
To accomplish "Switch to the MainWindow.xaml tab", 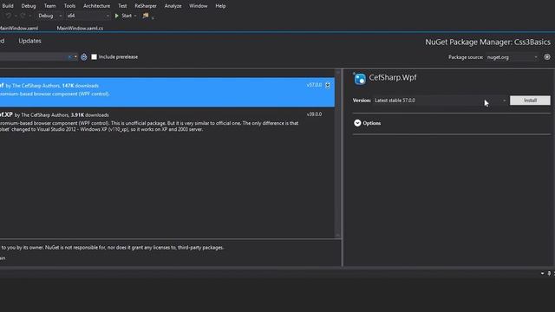I will (19, 28).
